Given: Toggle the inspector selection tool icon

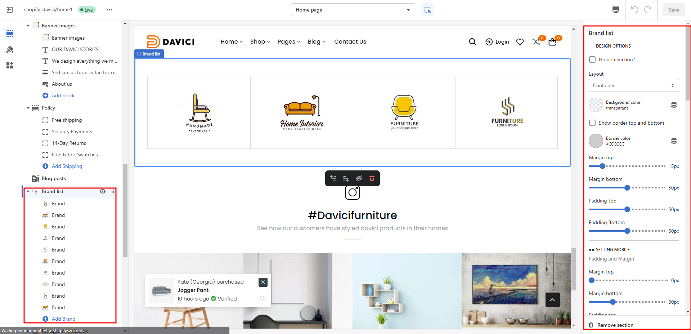Looking at the screenshot, I should [x=427, y=10].
